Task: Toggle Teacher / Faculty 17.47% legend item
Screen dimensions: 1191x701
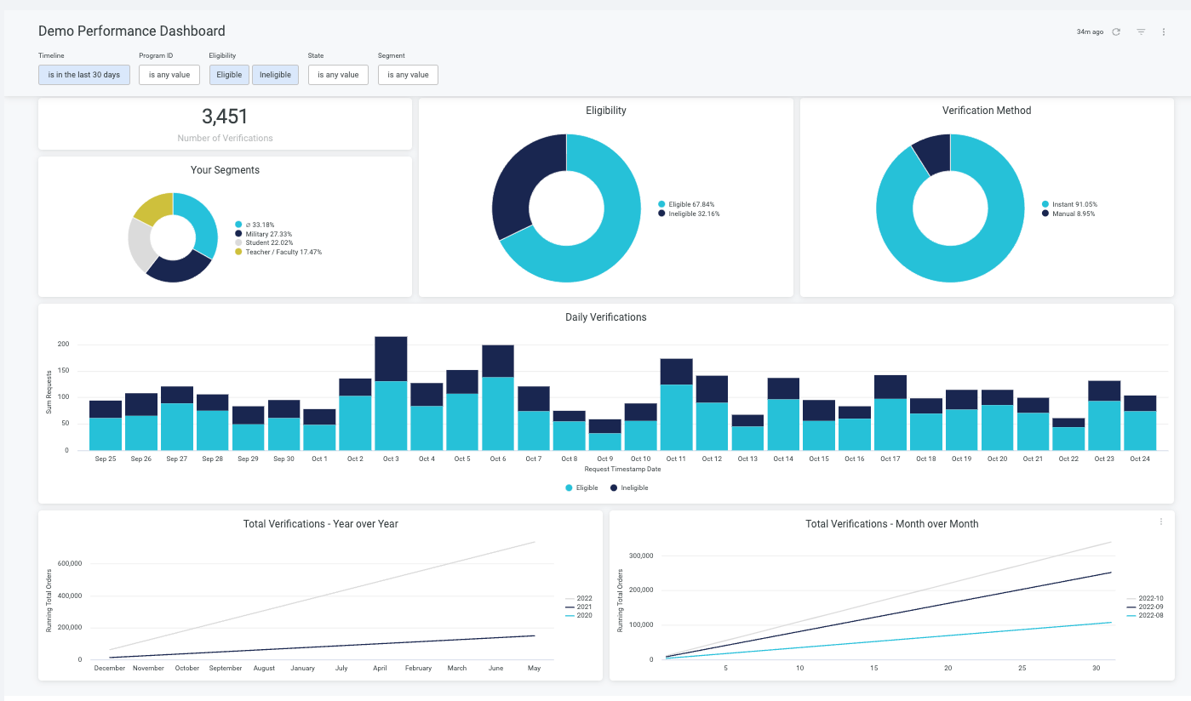Action: coord(278,253)
